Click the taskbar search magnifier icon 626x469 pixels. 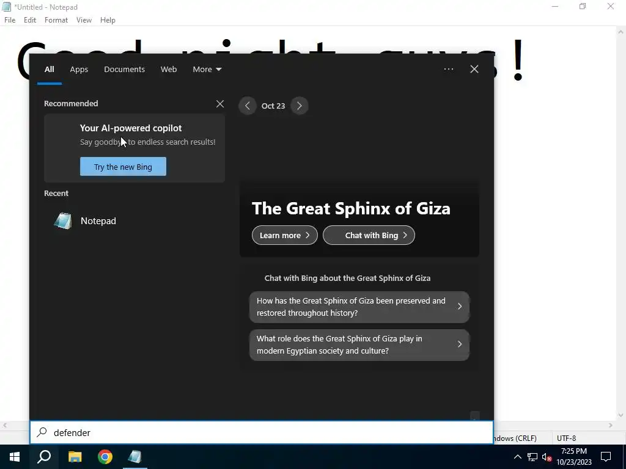point(44,457)
